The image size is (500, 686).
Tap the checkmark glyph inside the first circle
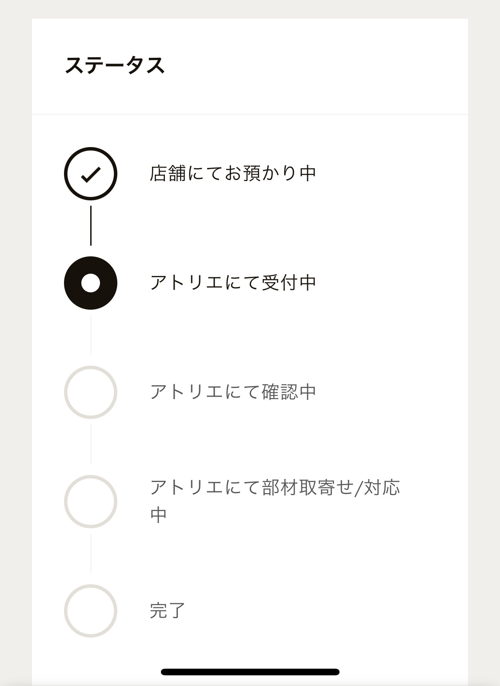pyautogui.click(x=91, y=174)
